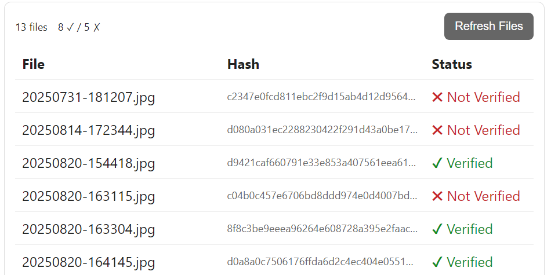Select file name 20250820-154418.jpg

[89, 163]
